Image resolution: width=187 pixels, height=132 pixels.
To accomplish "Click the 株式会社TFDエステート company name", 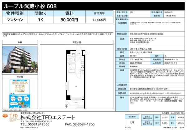I will click(48, 118).
